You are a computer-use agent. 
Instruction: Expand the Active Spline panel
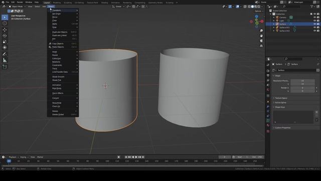280,103
